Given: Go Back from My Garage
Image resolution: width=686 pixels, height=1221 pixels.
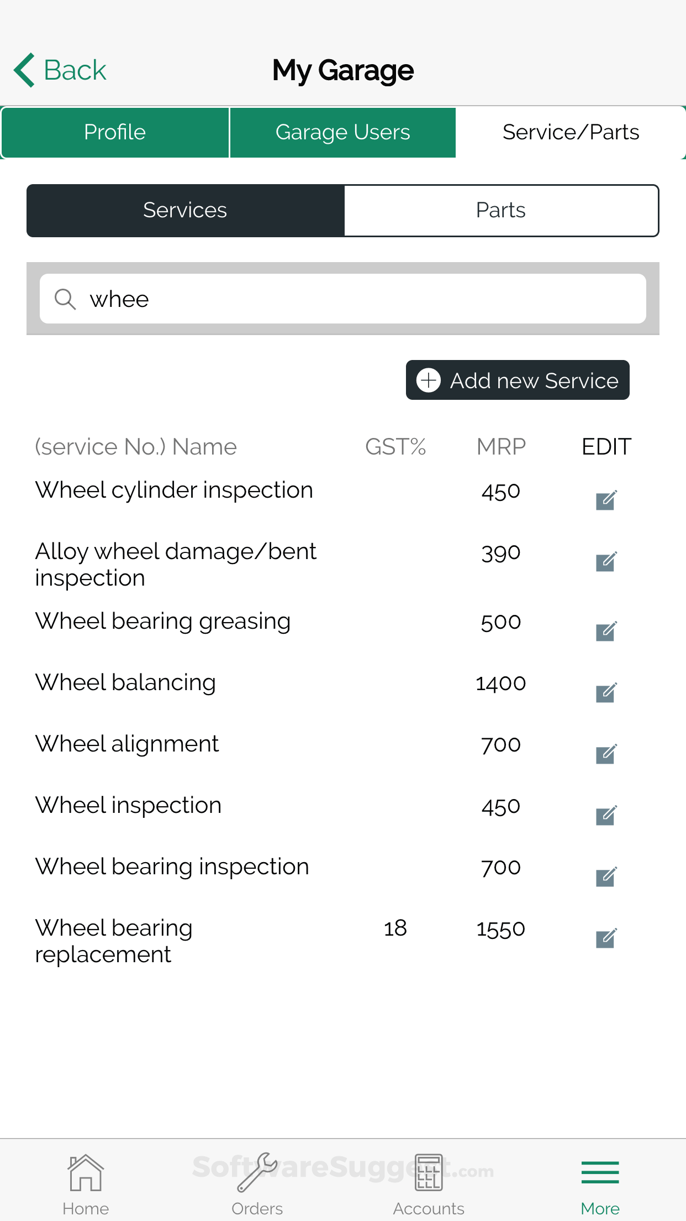Looking at the screenshot, I should point(58,69).
